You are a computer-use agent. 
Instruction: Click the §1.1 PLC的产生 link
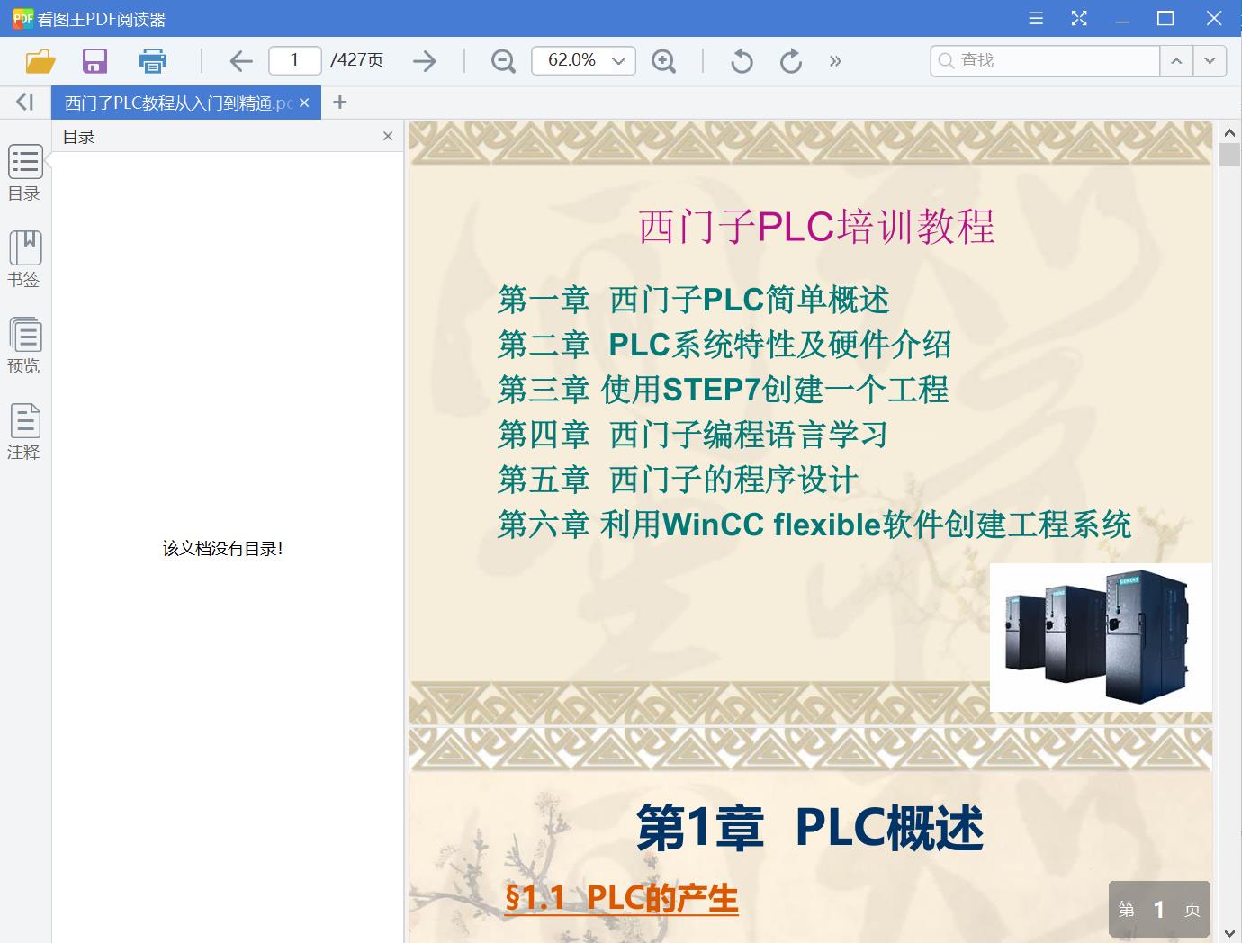click(621, 897)
